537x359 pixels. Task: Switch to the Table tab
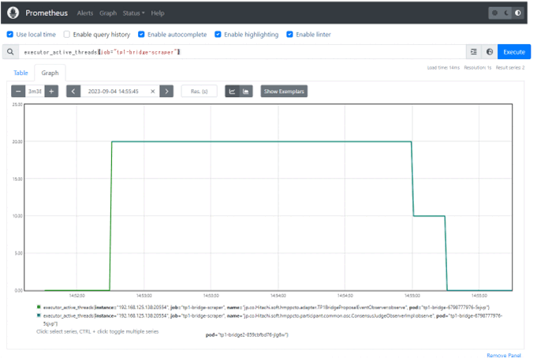coord(21,73)
